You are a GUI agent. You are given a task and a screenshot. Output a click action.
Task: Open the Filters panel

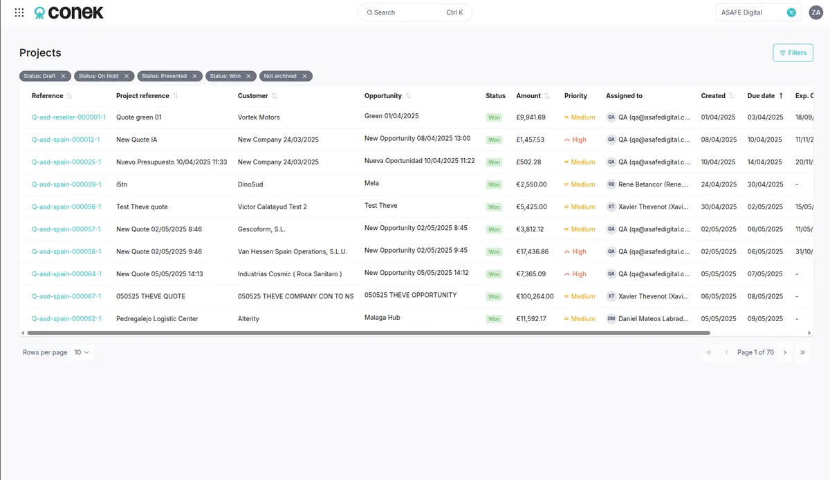coord(793,53)
